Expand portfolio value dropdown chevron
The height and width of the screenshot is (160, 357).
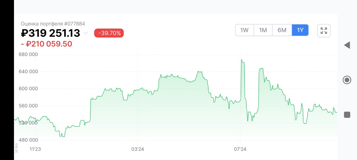(85, 33)
